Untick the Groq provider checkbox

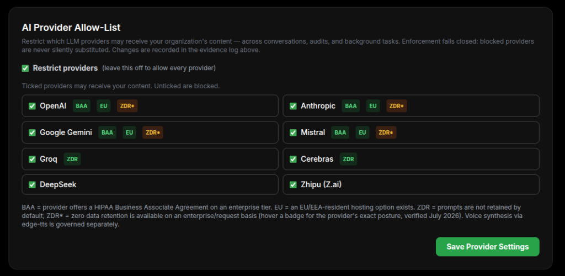coord(32,159)
